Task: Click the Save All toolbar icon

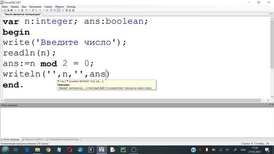Action: (x=12, y=10)
